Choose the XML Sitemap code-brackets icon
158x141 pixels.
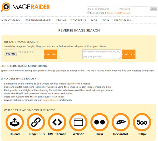coord(57,122)
